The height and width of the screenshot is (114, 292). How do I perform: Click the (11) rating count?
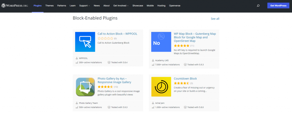(x=192, y=46)
